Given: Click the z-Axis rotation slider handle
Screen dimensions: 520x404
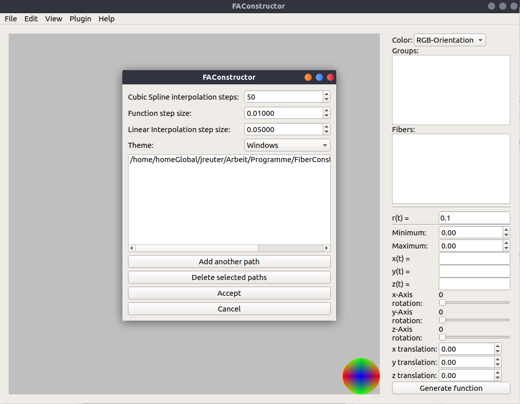Looking at the screenshot, I should 442,337.
